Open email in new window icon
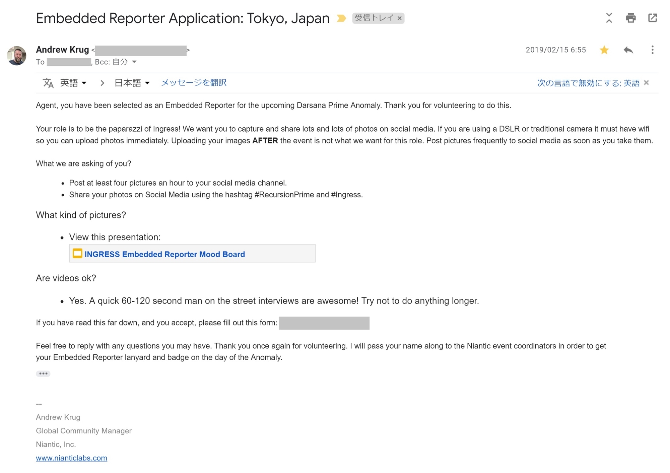The width and height of the screenshot is (670, 473). click(652, 18)
